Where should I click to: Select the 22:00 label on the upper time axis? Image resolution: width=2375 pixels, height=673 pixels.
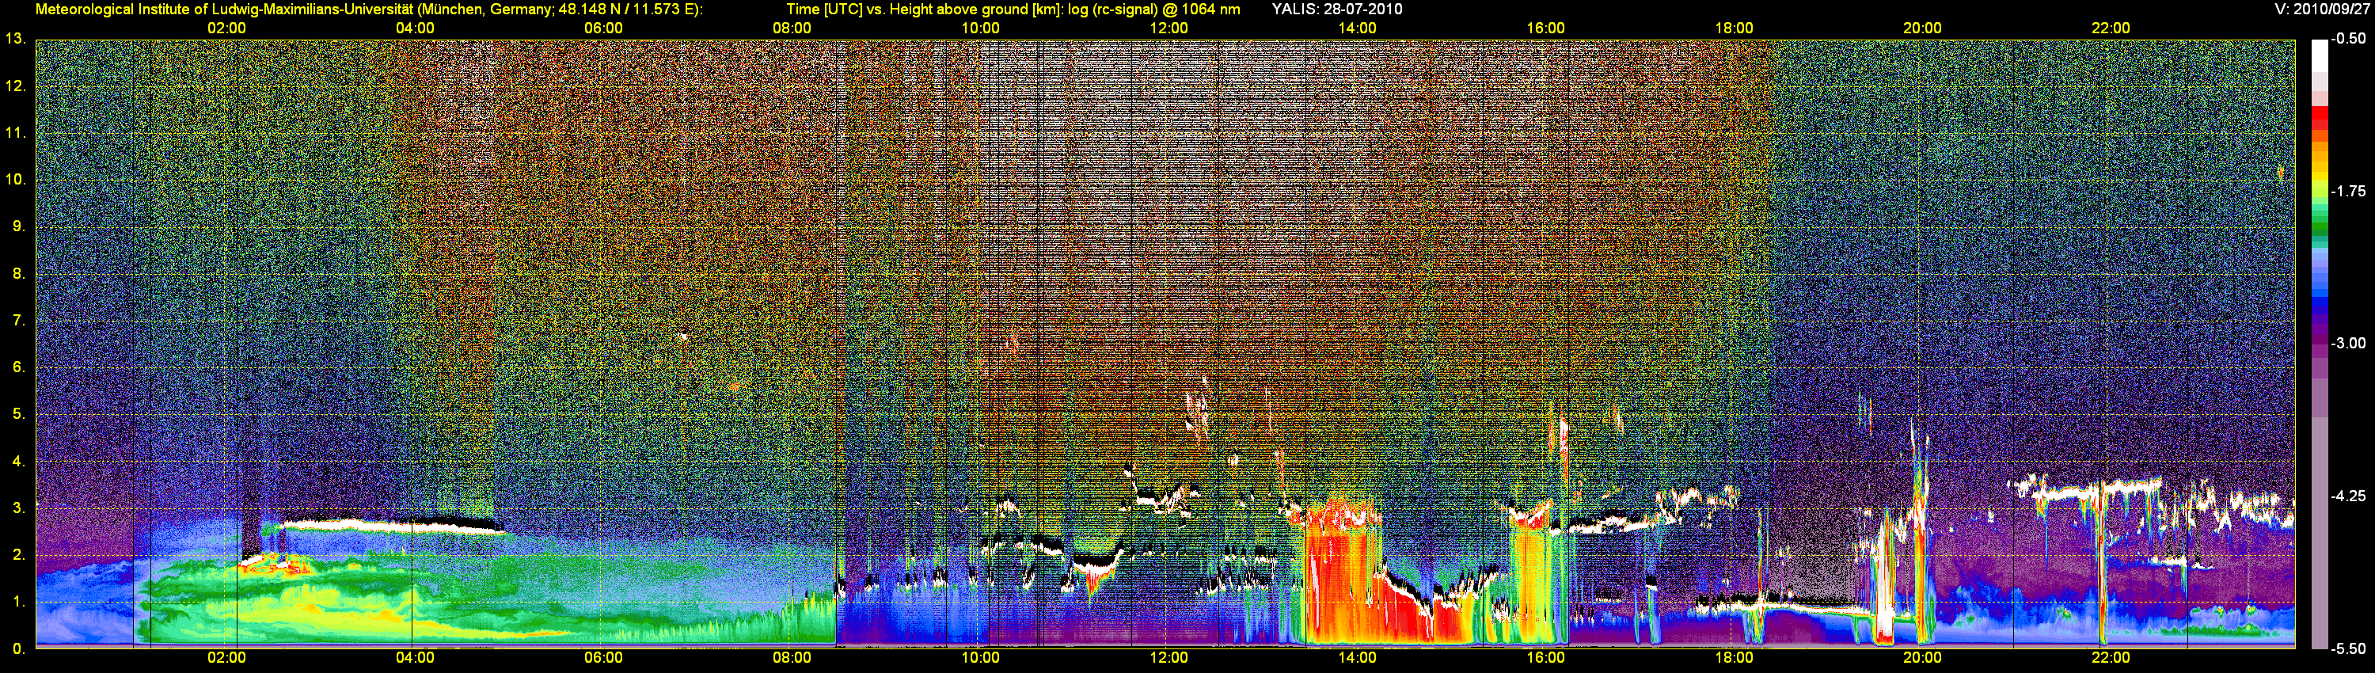pyautogui.click(x=2111, y=29)
